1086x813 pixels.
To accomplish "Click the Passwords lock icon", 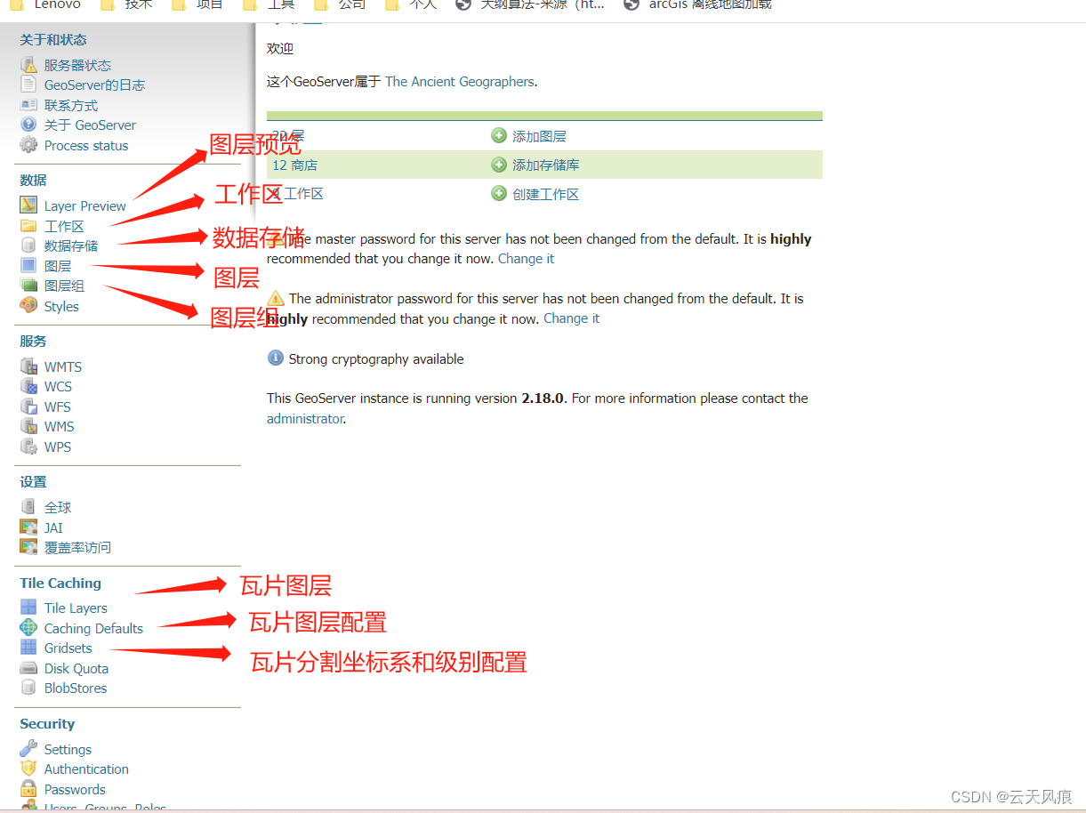I will [28, 789].
